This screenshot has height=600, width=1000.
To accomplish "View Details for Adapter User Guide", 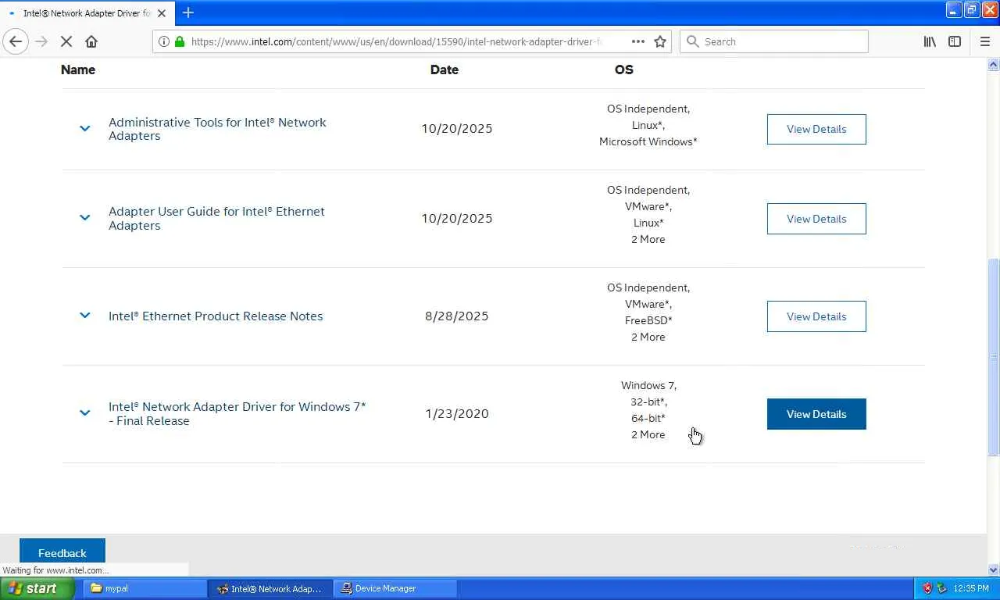I will point(816,219).
